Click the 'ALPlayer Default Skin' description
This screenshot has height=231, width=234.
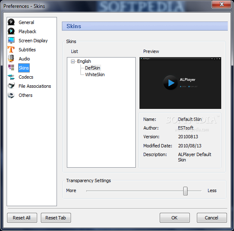tap(195, 157)
